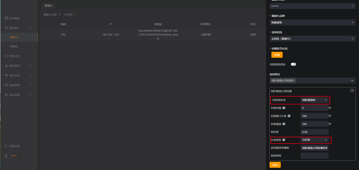Click the 算法仓库 warehouse icon
Image resolution: width=359 pixels, height=170 pixels.
point(6,75)
